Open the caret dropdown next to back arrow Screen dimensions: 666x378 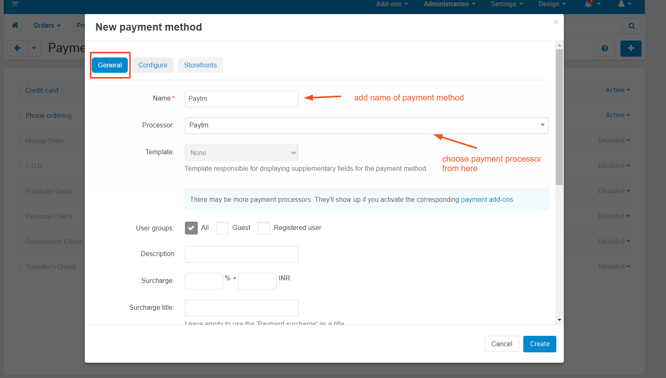[34, 48]
